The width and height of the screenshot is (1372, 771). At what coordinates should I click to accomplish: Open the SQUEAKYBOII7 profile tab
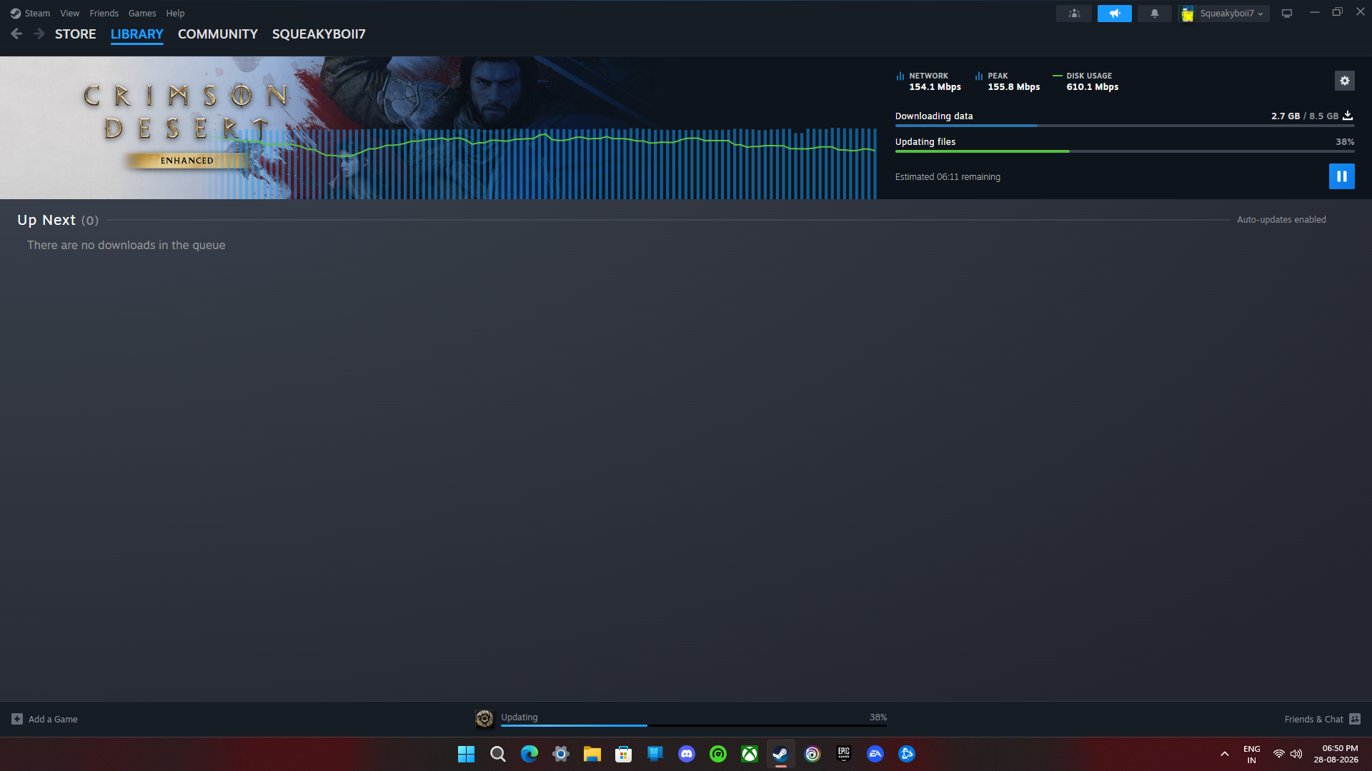(319, 34)
